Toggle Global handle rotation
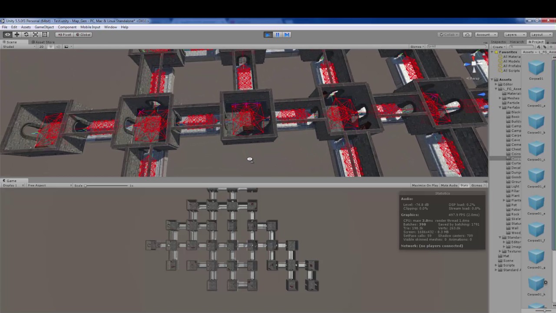Screen dimensions: 556x313 83,34
